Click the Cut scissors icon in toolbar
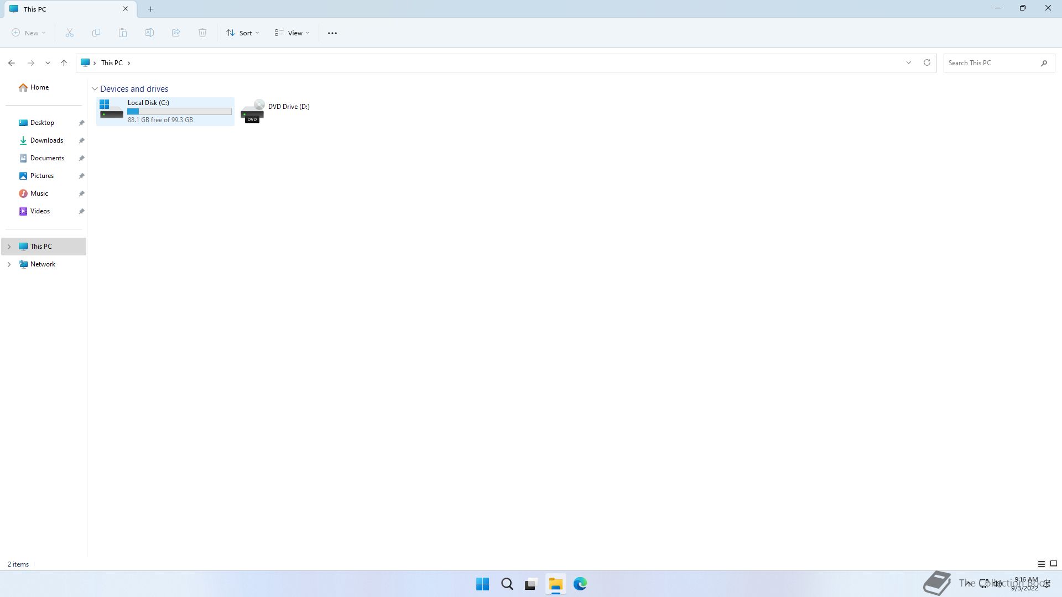The height and width of the screenshot is (597, 1062). pos(70,33)
